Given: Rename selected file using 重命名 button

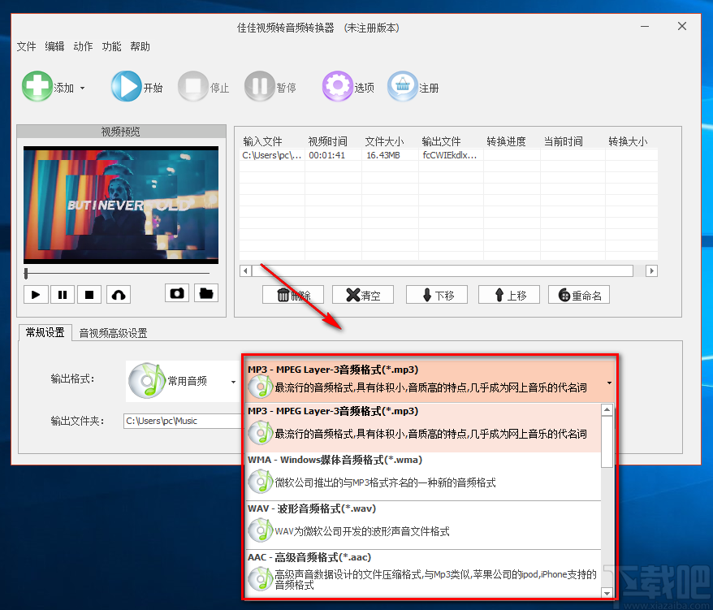Looking at the screenshot, I should click(x=578, y=295).
